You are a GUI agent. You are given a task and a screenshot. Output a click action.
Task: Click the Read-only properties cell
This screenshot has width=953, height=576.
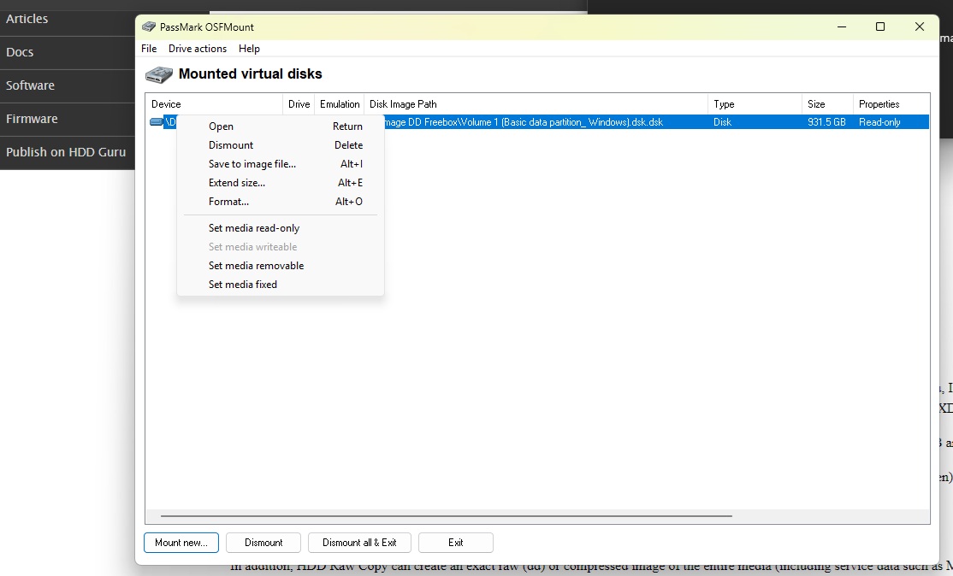pos(879,122)
